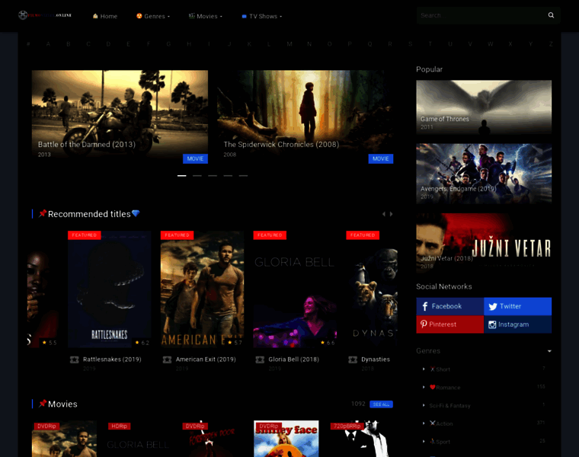Open the TV Shows navigation dropdown

pyautogui.click(x=262, y=16)
